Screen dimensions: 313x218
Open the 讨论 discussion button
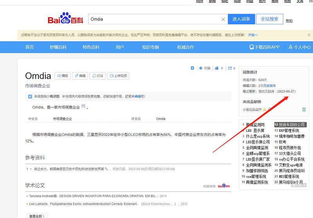97,76
